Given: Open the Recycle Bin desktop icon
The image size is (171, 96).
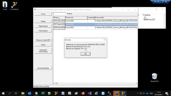Looking at the screenshot, I should [x=154, y=78].
